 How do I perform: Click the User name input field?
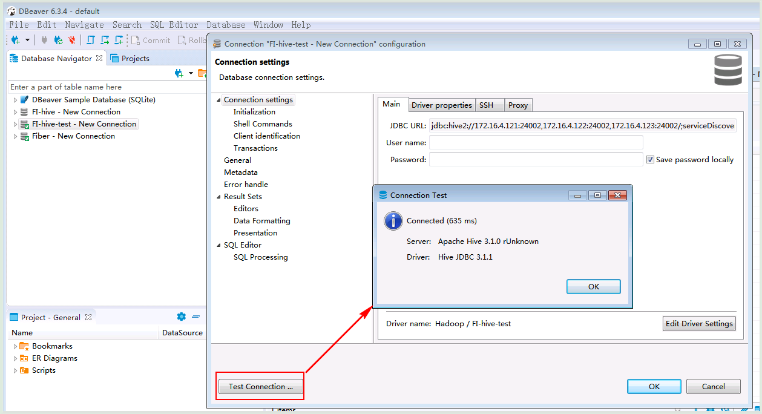click(536, 143)
